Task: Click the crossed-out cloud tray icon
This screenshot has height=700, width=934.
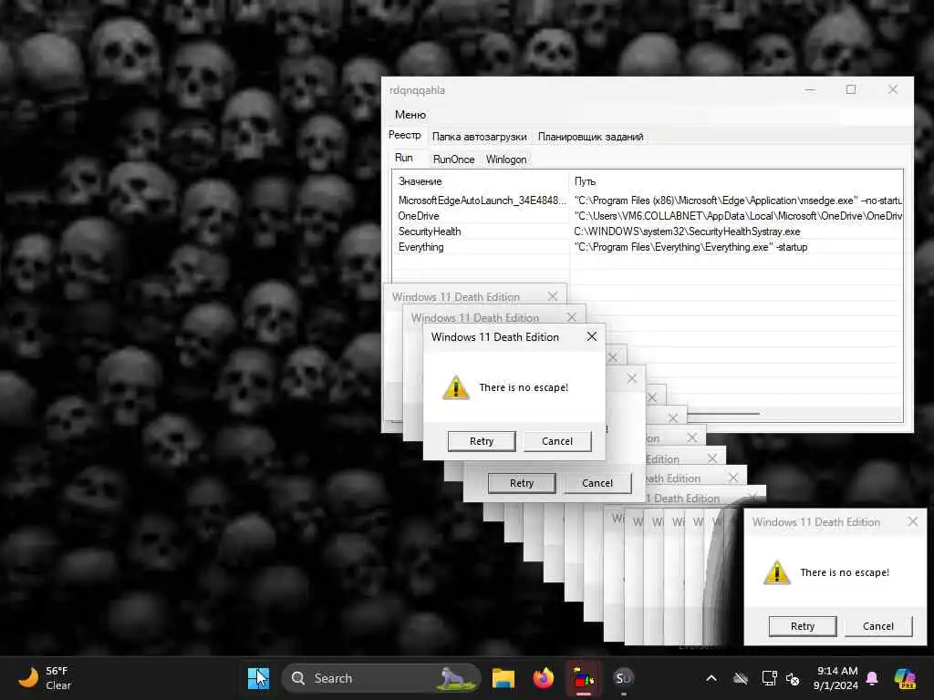Action: coord(741,678)
